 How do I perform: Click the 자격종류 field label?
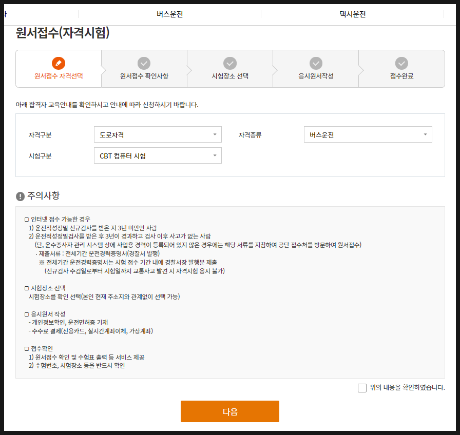point(250,135)
